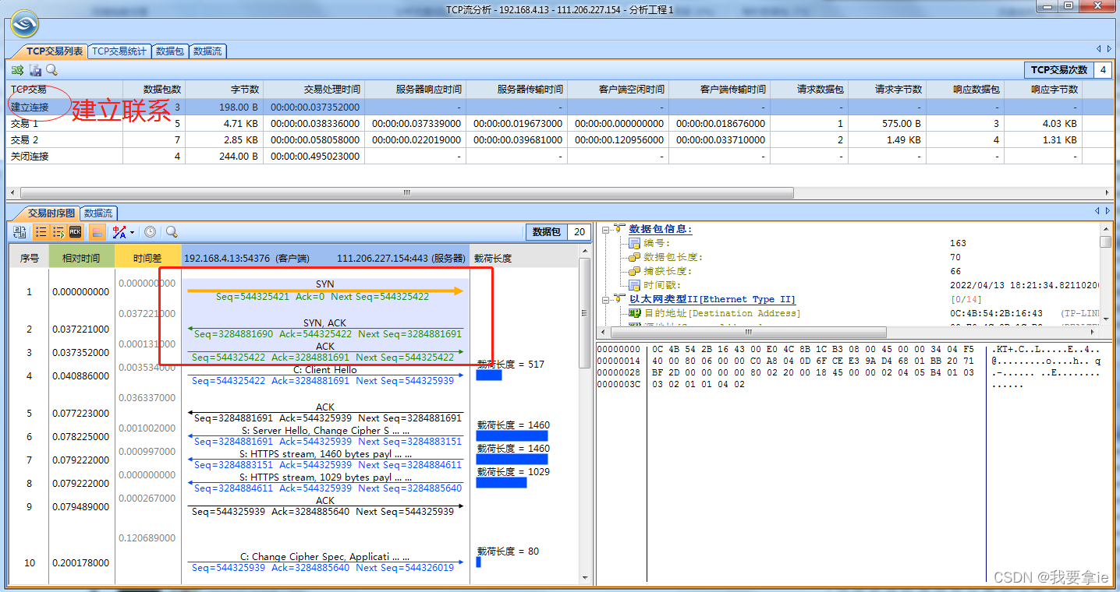Select 时间戳 field in packet tree

point(662,285)
